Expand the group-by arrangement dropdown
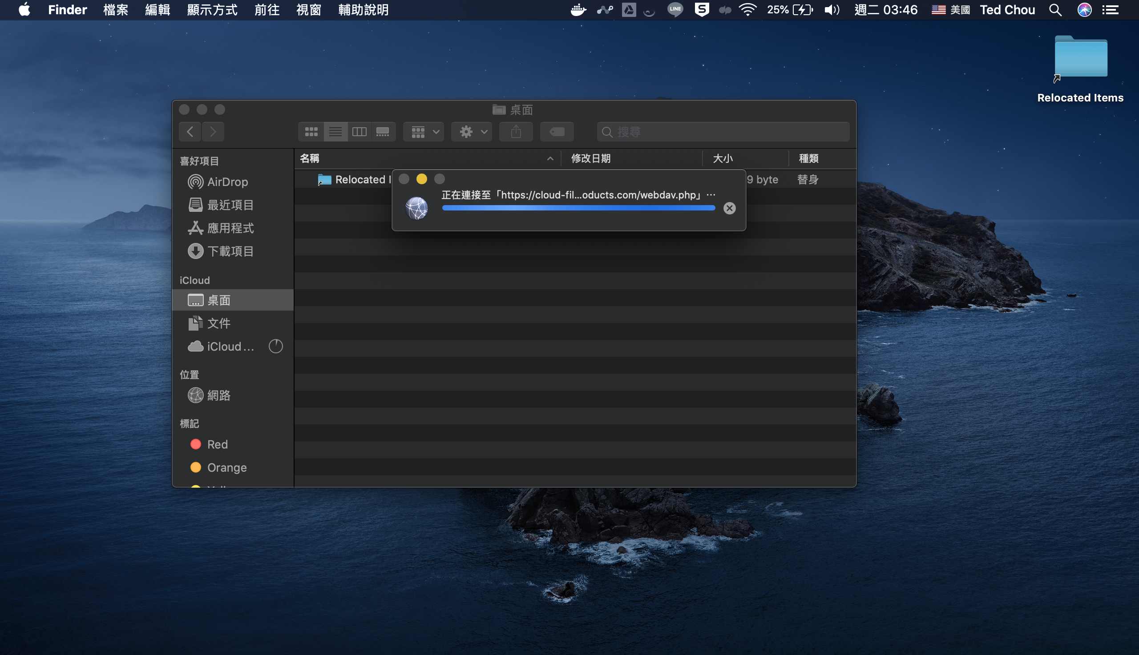1139x655 pixels. 424,132
